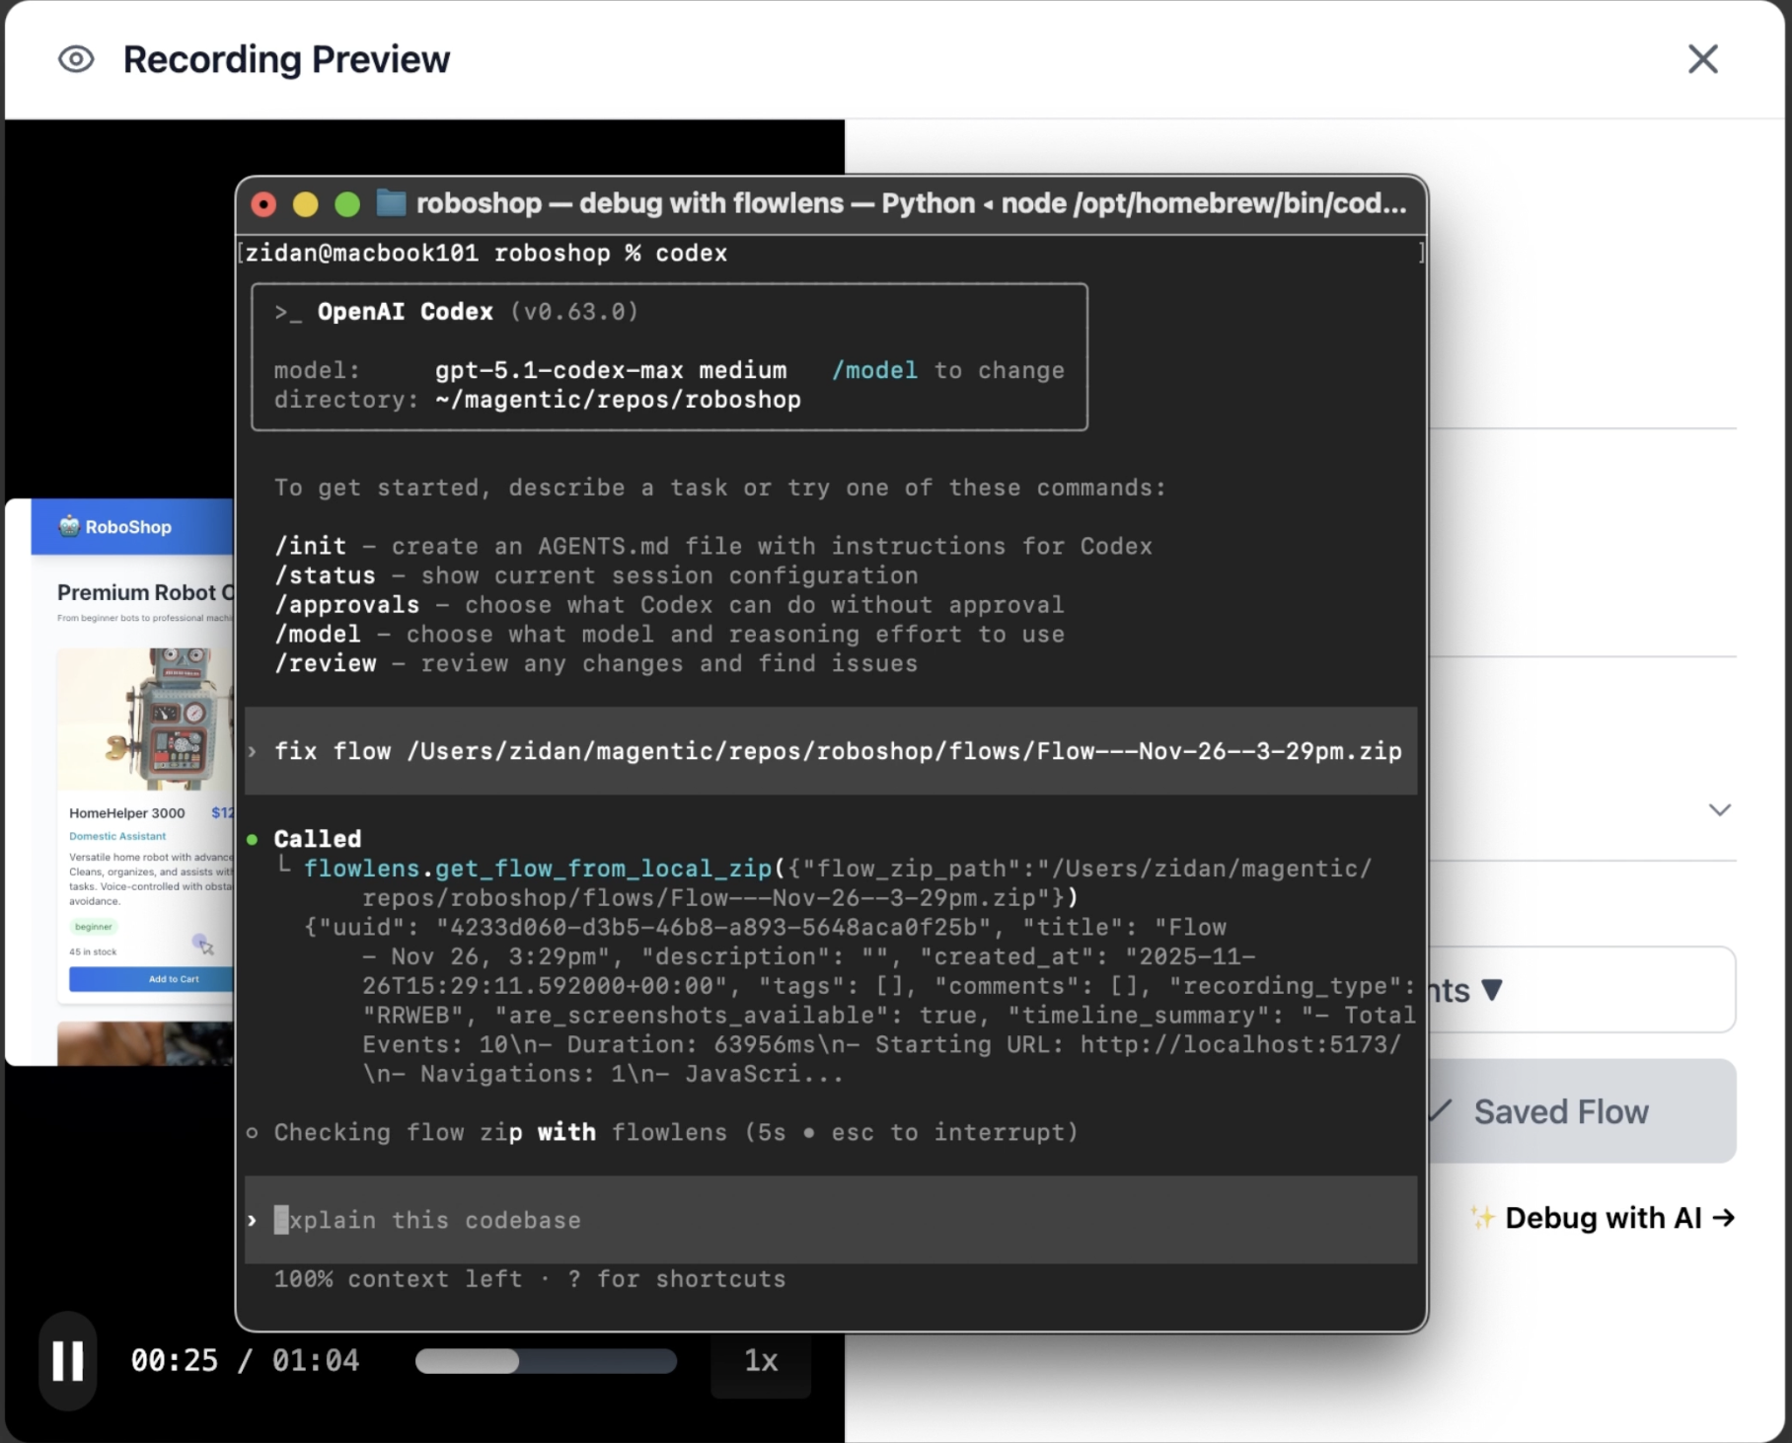Screen dimensions: 1792x1443
Task: Change the 1x playback speed
Action: (x=761, y=1361)
